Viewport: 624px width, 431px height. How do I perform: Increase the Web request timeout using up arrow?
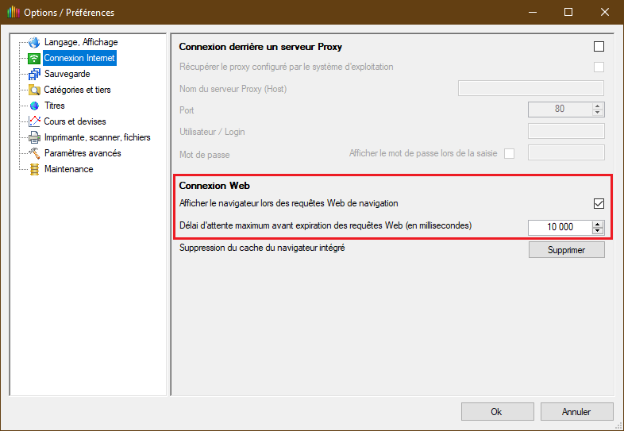point(598,223)
